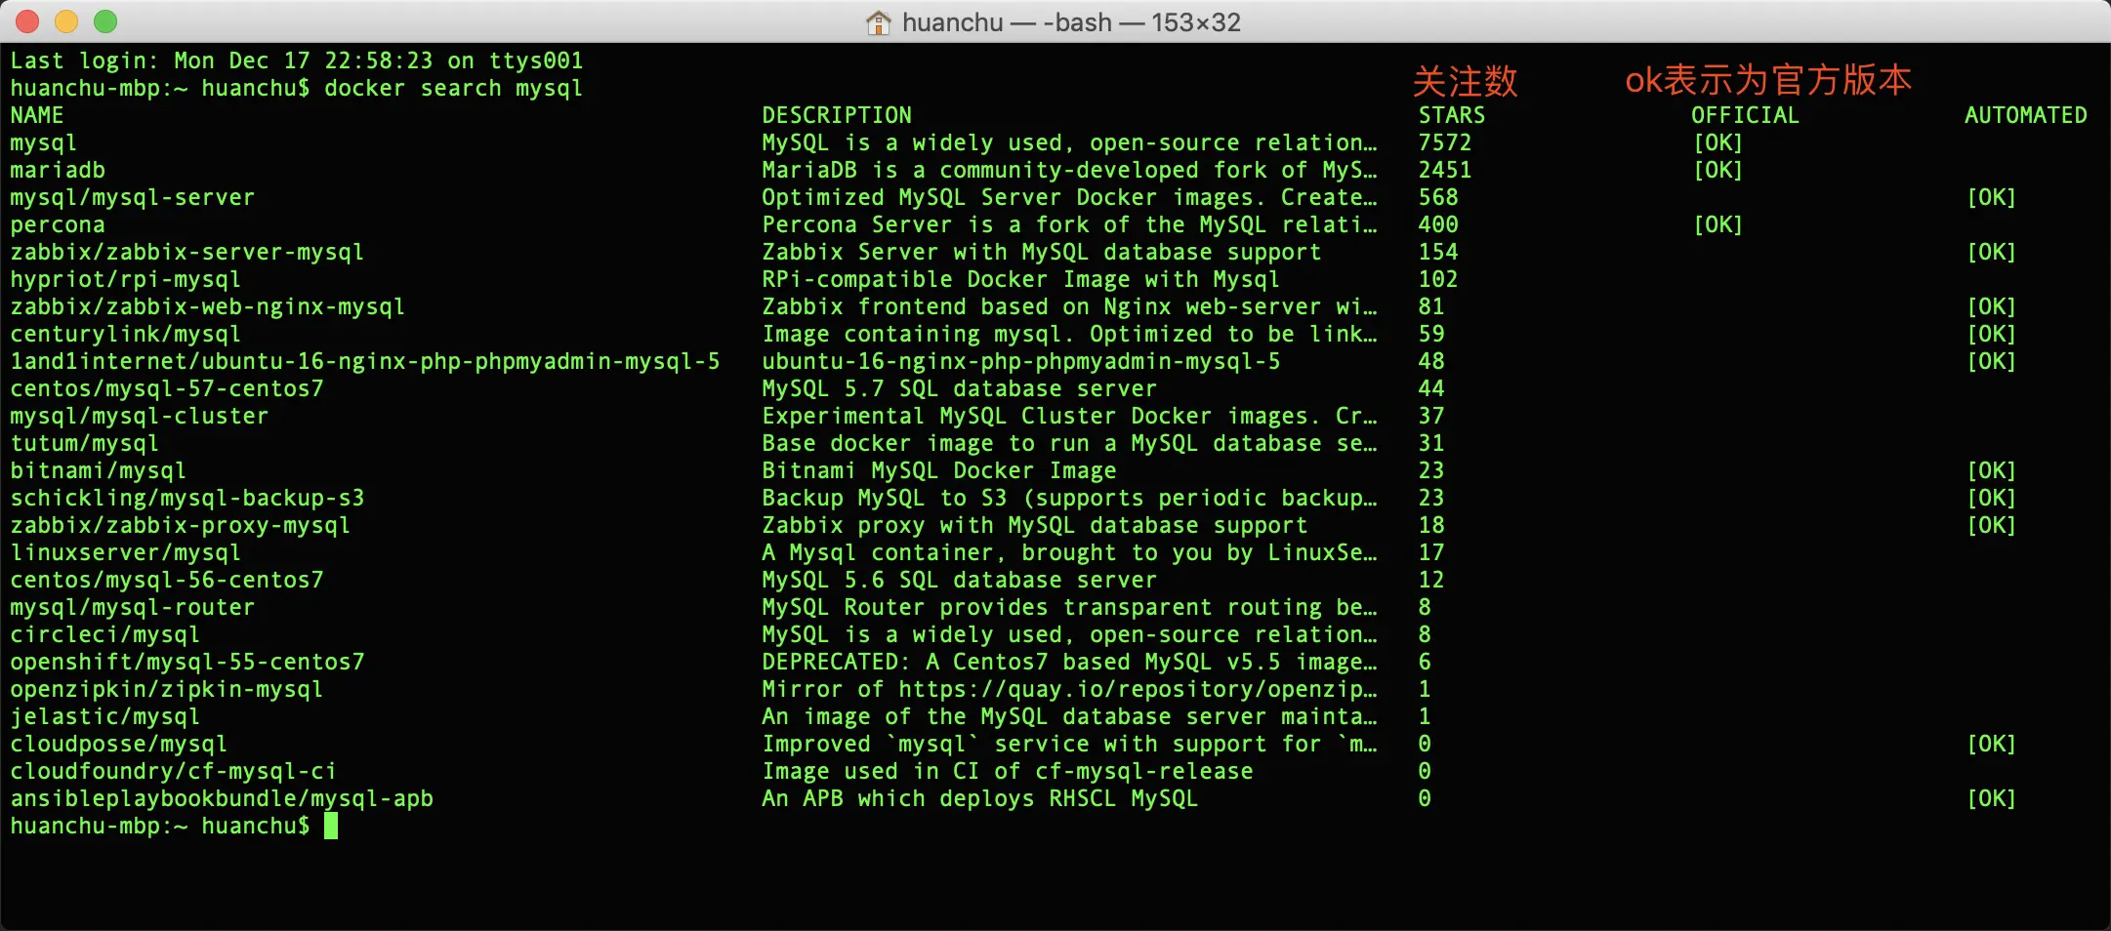Image resolution: width=2111 pixels, height=931 pixels.
Task: Select the 'mysql/mysql-cluster' image name
Action: (x=140, y=416)
